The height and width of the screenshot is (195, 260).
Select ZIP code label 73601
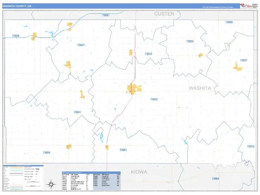(106, 15)
